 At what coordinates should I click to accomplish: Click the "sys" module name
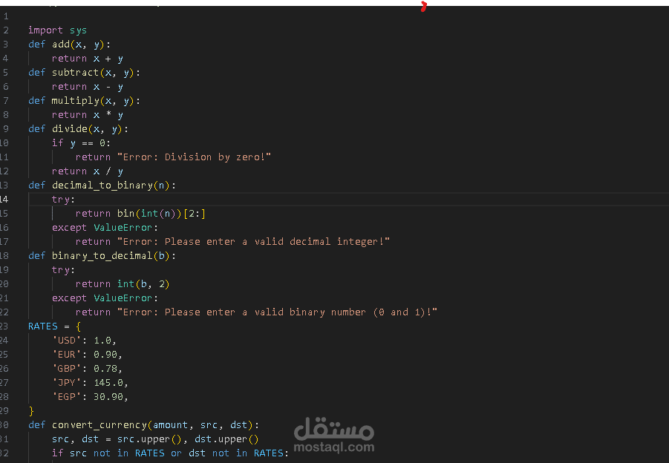[78, 30]
